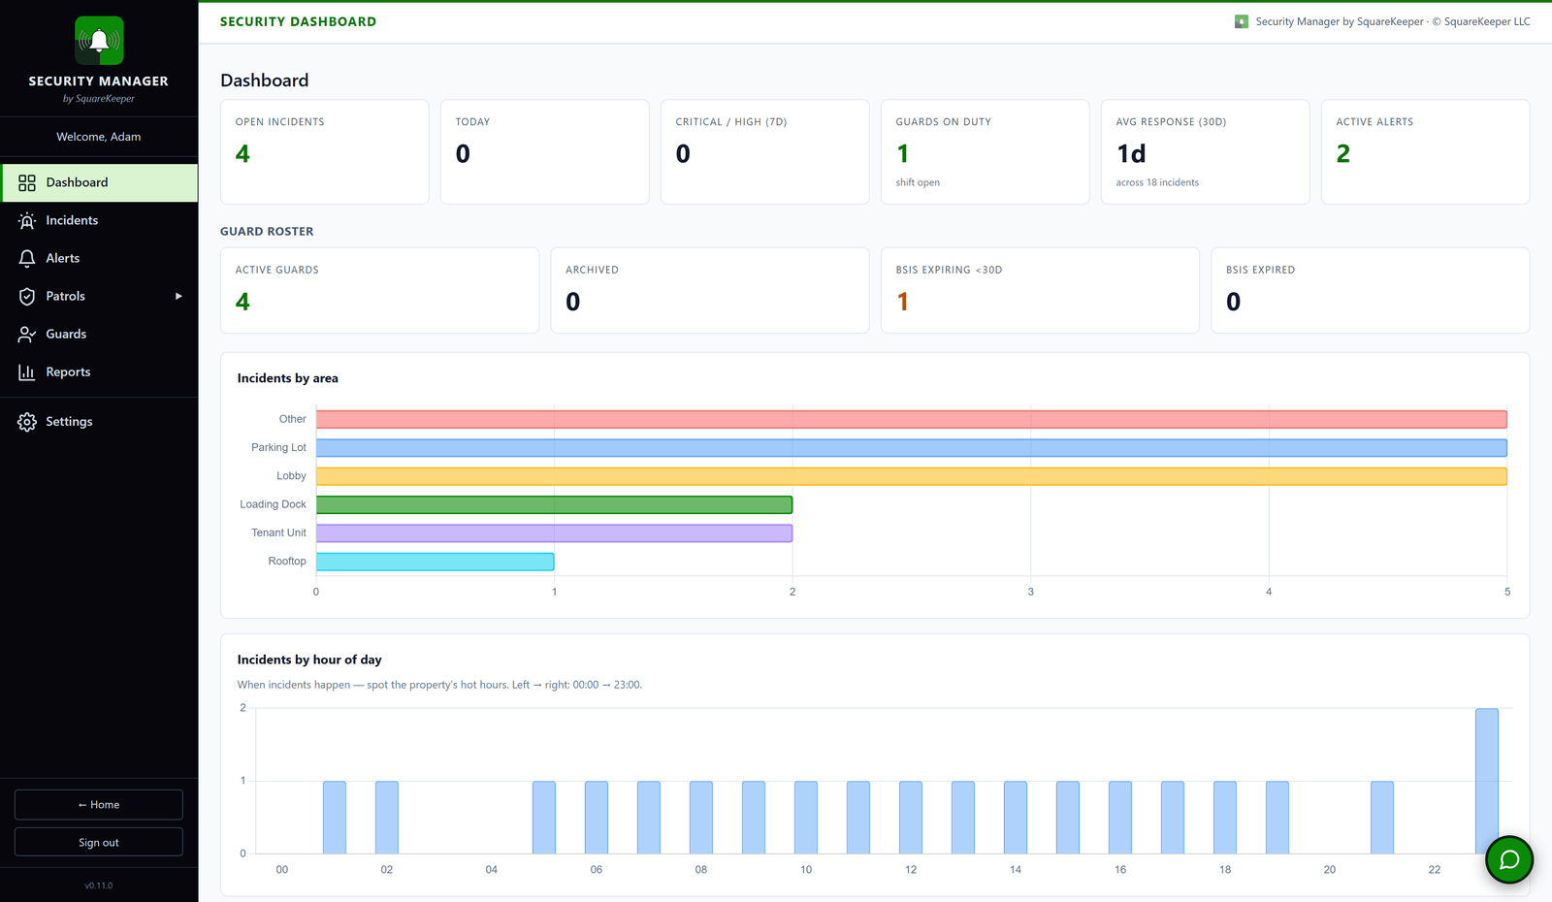The height and width of the screenshot is (902, 1552).
Task: Click the tallest bar at hour 23
Action: coord(1487,781)
